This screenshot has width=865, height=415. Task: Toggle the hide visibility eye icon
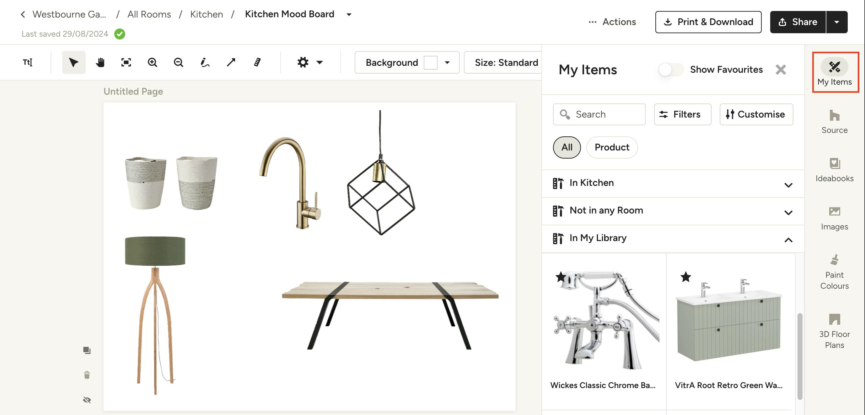(x=87, y=400)
